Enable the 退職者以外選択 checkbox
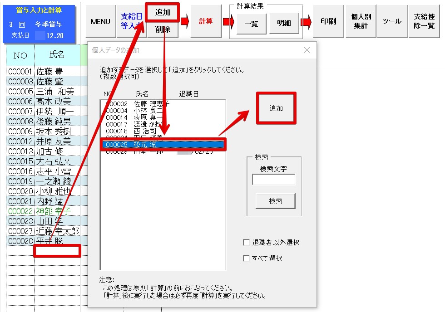The height and width of the screenshot is (312, 445). 247,243
